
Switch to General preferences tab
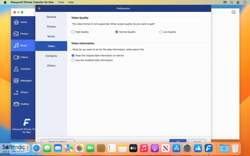51,17
